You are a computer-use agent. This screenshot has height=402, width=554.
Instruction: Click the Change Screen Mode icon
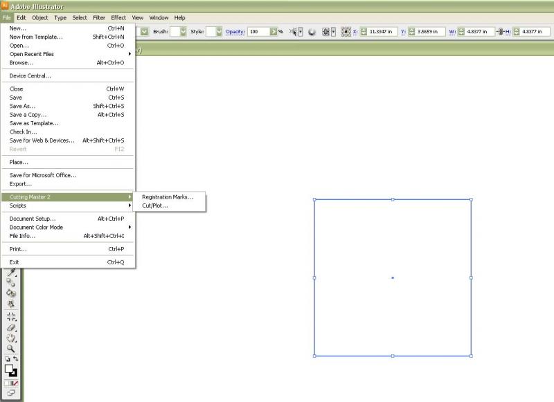point(11,393)
